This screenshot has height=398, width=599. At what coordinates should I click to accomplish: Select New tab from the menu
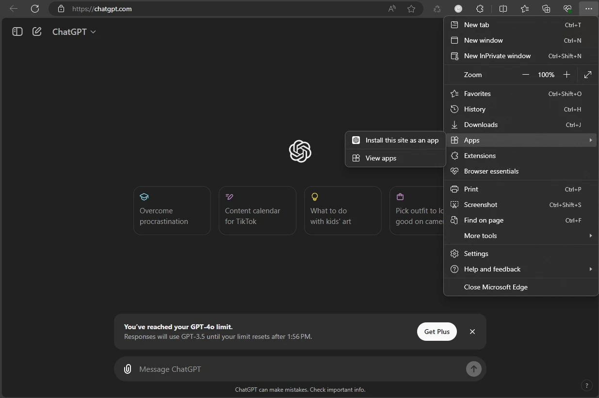tap(521, 25)
